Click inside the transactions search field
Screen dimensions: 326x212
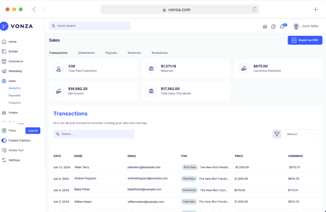point(94,134)
